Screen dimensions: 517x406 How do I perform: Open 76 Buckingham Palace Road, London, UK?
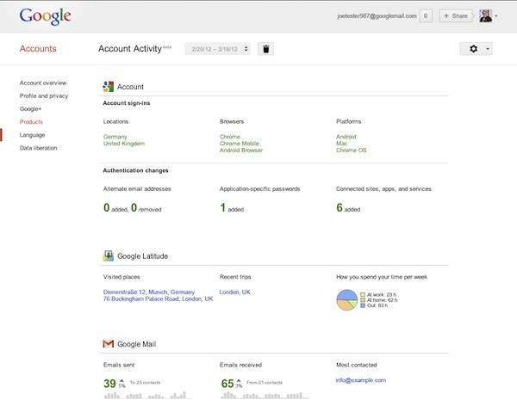click(x=158, y=299)
